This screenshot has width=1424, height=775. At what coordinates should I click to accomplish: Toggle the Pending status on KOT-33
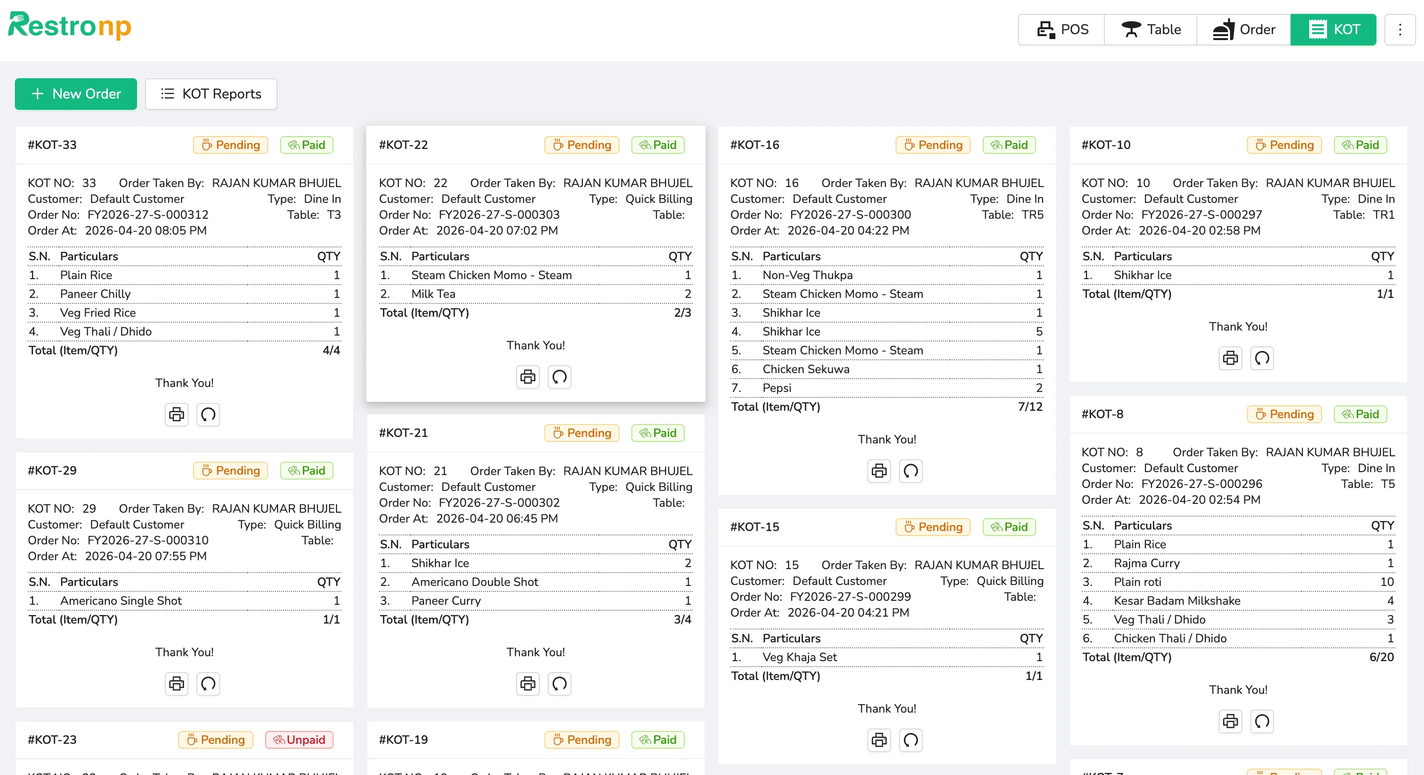(230, 145)
